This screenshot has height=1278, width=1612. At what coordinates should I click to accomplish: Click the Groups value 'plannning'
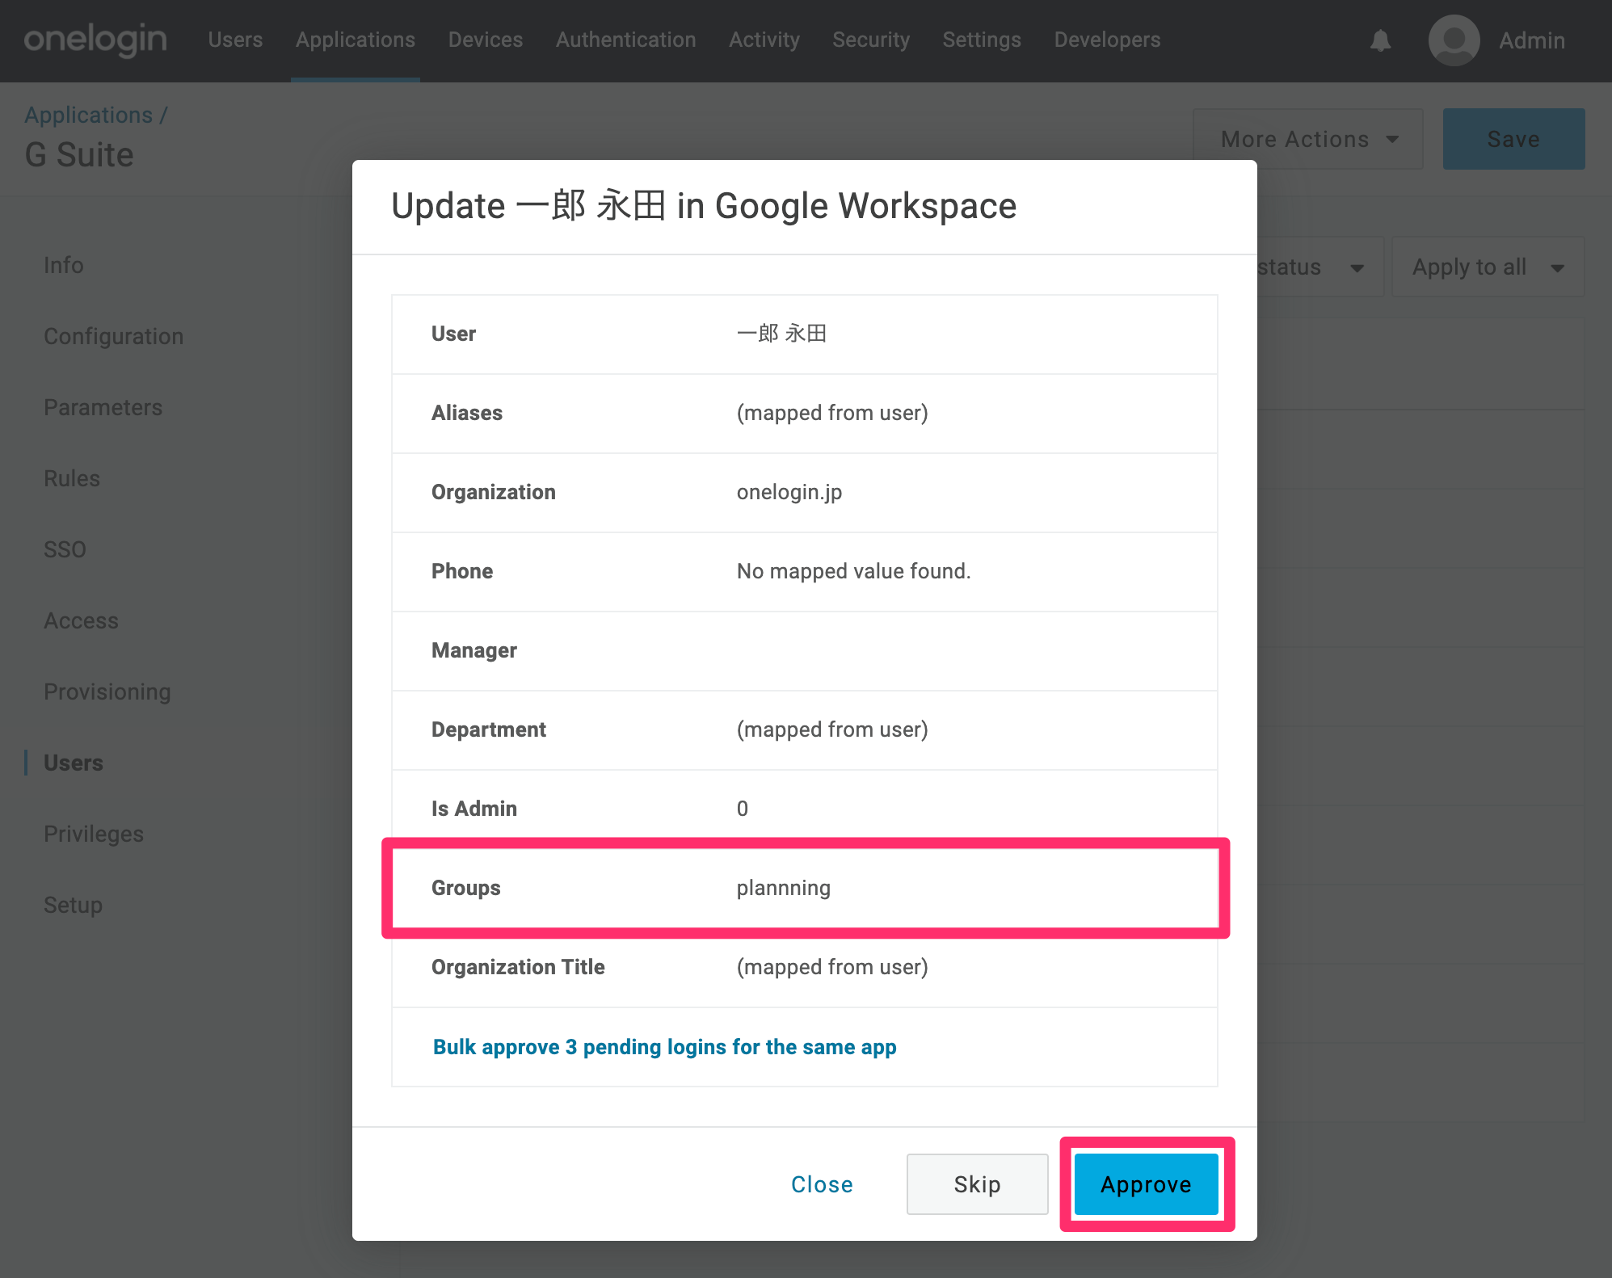coord(784,888)
